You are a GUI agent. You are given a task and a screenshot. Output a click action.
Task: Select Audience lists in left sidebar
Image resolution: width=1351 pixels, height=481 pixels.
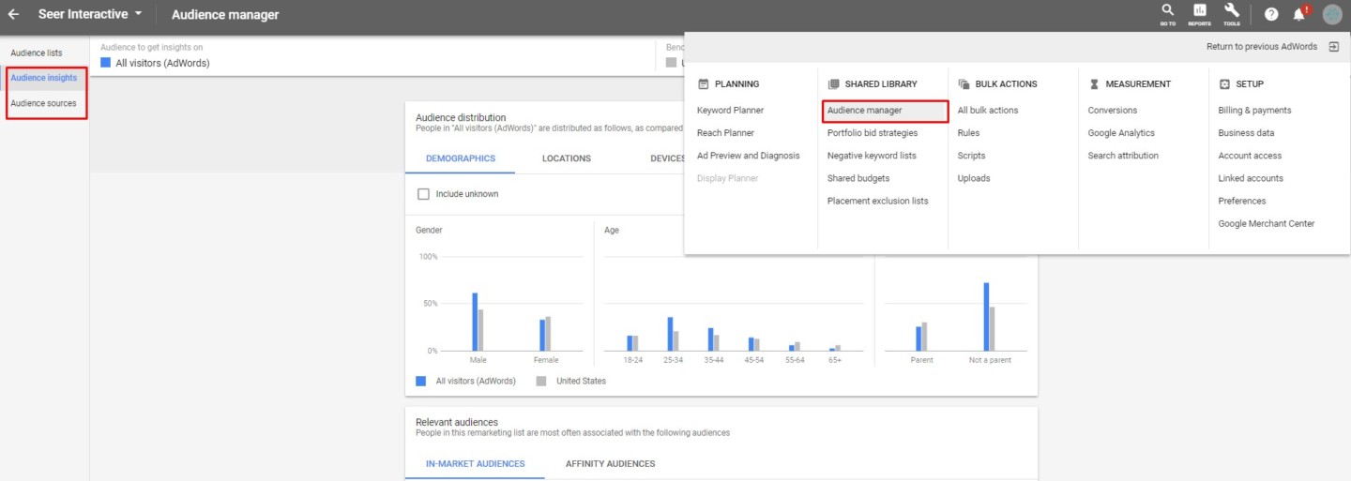pos(37,53)
